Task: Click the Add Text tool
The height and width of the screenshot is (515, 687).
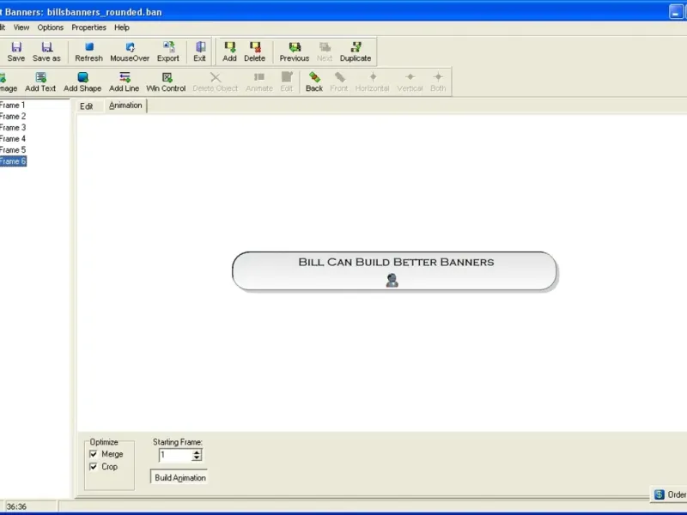Action: click(40, 82)
